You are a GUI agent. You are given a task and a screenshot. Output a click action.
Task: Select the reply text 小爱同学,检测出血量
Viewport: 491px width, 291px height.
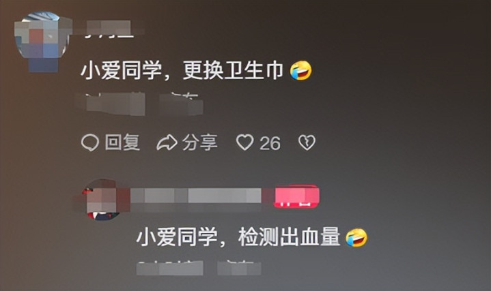238,237
